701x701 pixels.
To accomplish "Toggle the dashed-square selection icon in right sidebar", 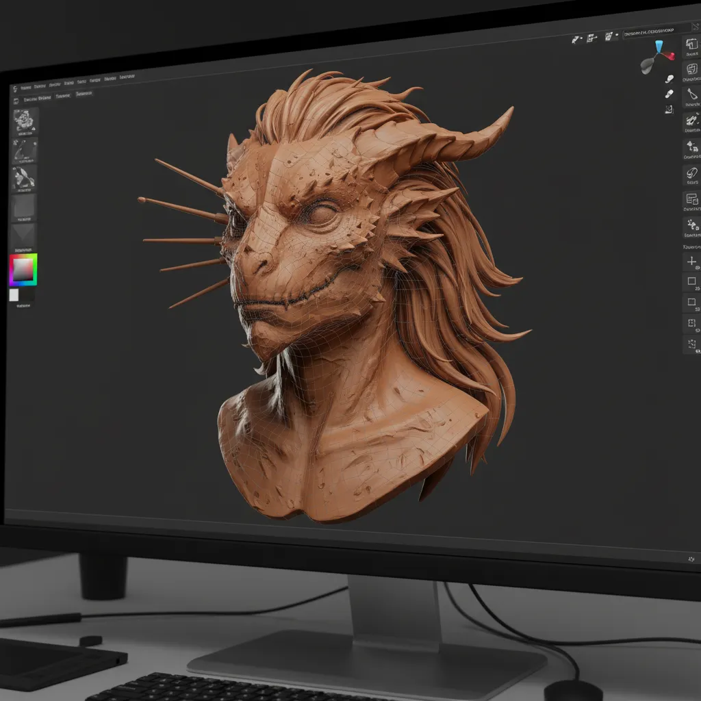I will tap(691, 323).
